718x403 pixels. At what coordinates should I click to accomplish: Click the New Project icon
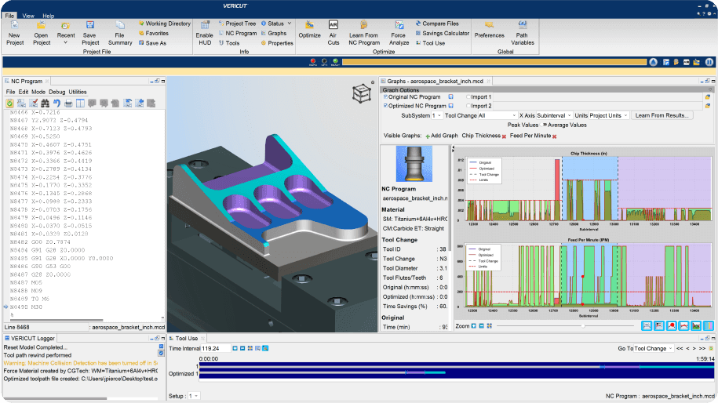click(14, 26)
